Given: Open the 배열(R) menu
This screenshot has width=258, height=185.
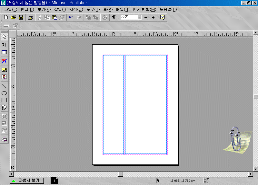Looking at the screenshot, I should 123,10.
